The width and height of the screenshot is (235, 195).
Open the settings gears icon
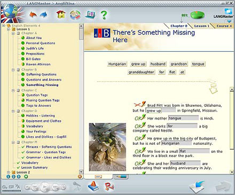4,187
